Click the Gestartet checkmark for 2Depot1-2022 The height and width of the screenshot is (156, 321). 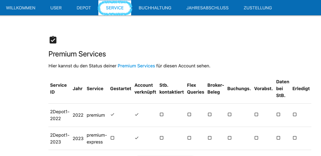112,115
